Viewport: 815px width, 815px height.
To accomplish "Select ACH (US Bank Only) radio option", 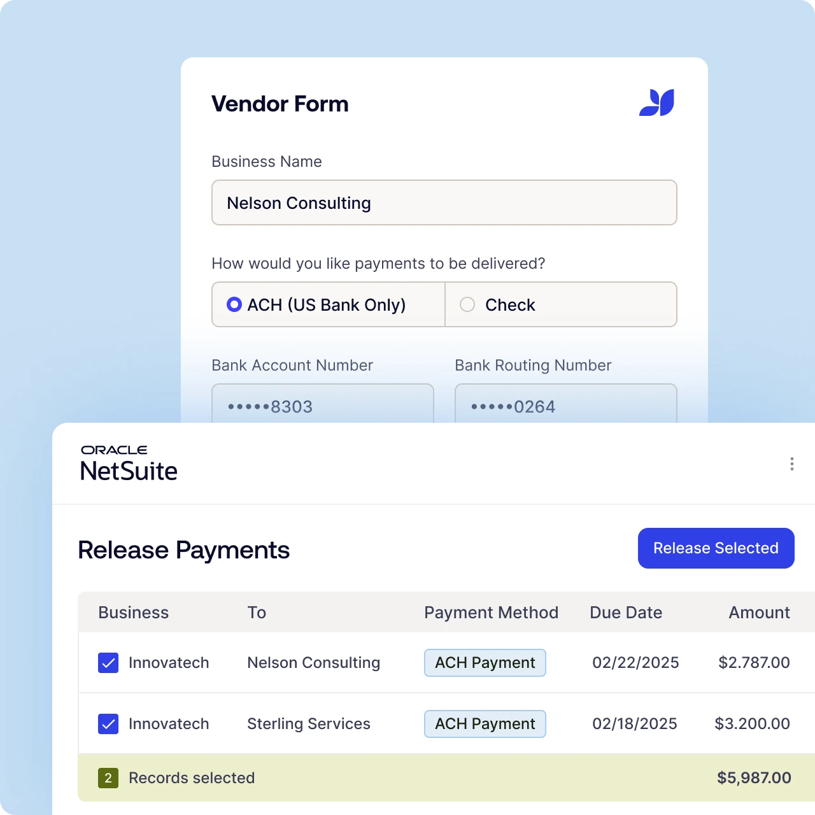I will tap(234, 304).
